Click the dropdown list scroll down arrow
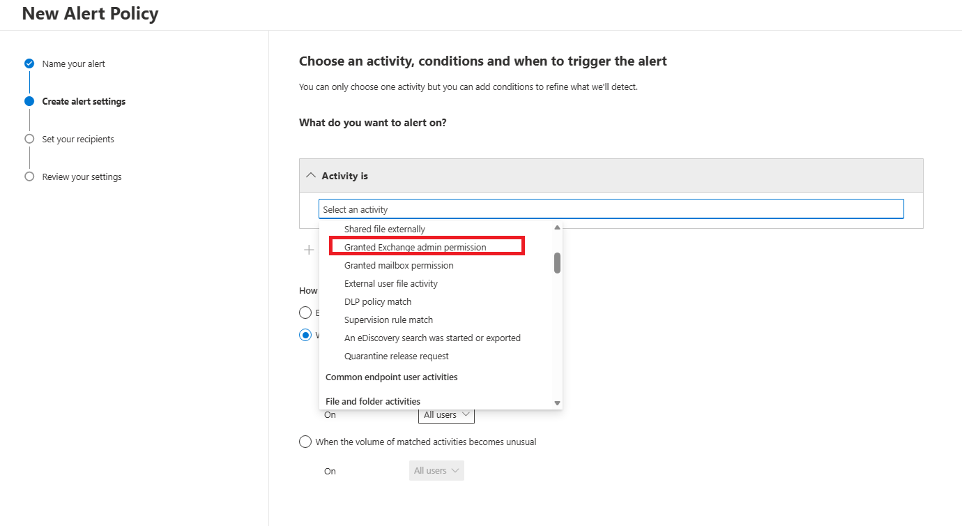The height and width of the screenshot is (526, 962). (557, 403)
